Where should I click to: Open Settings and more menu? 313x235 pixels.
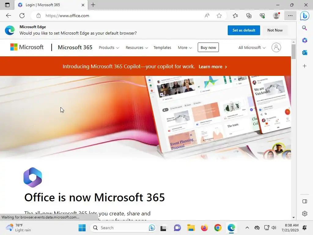(x=290, y=16)
